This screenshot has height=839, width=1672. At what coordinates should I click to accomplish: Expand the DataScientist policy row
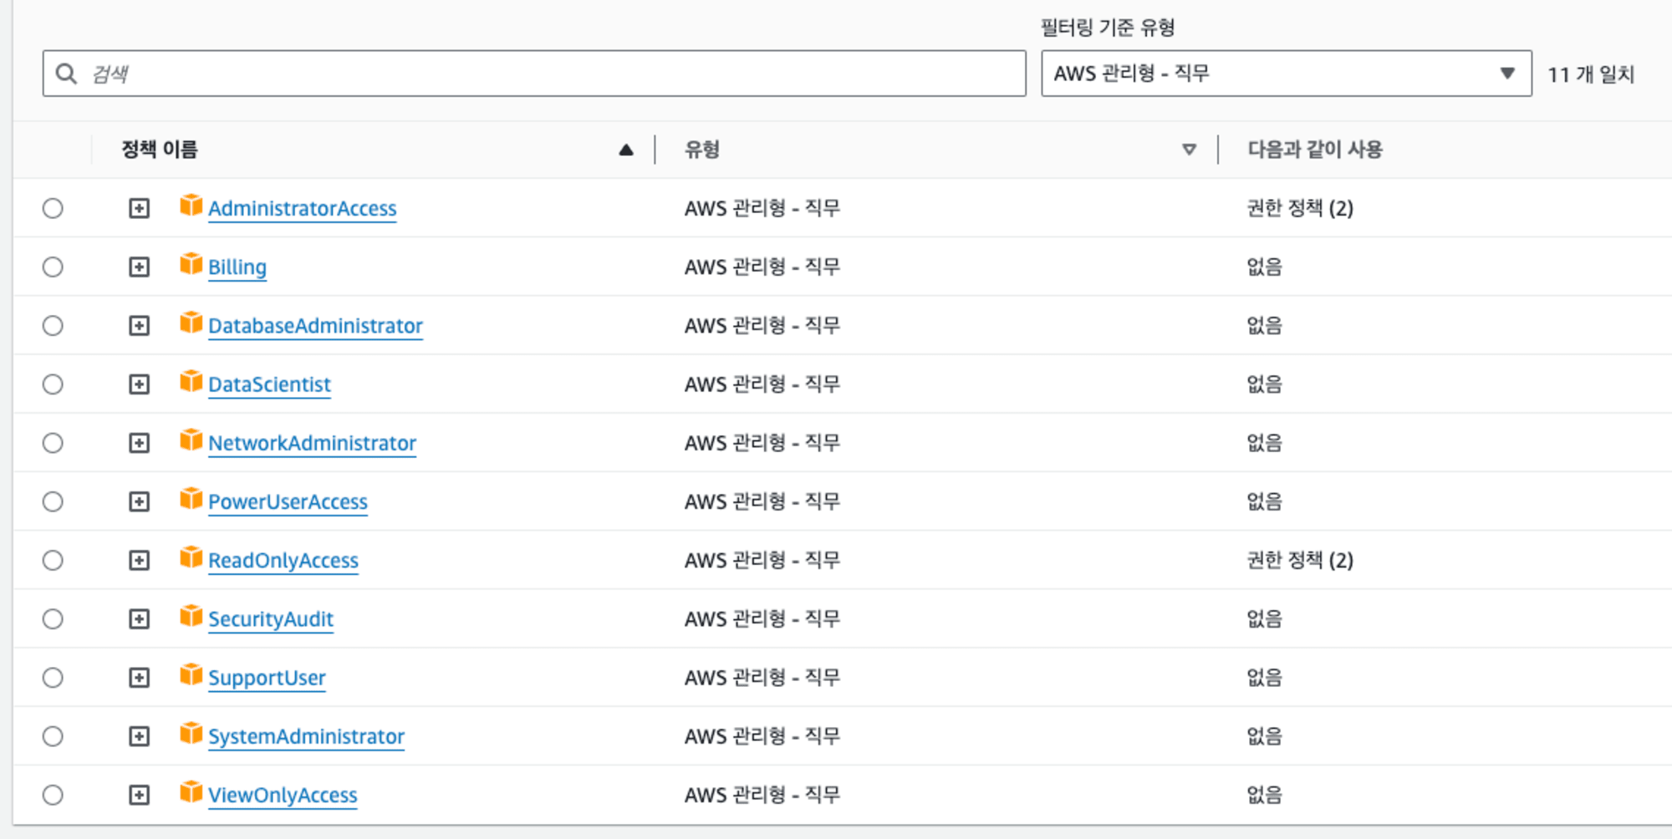pos(139,384)
